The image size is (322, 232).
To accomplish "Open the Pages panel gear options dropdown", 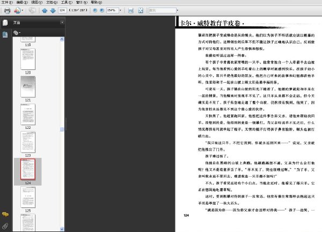I will (x=17, y=33).
